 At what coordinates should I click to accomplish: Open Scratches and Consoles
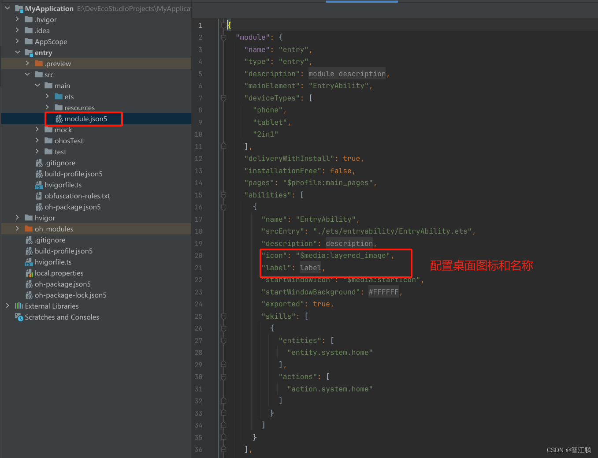pyautogui.click(x=62, y=317)
